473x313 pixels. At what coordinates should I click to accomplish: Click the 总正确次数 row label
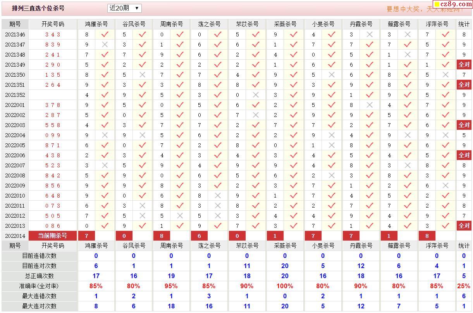click(39, 276)
